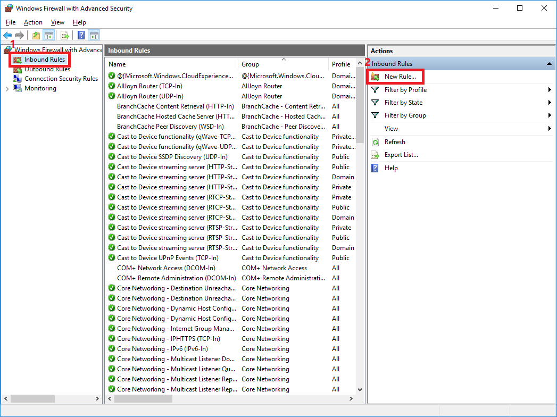Image resolution: width=557 pixels, height=417 pixels.
Task: Click Refresh in the Actions pane
Action: [x=395, y=142]
